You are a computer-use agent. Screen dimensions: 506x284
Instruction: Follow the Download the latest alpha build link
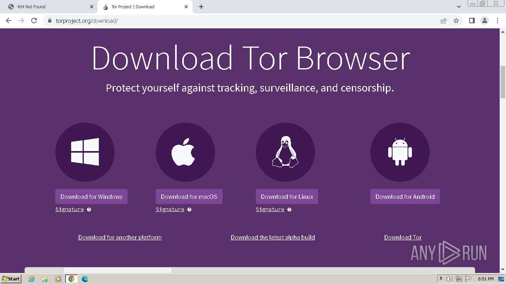[273, 237]
